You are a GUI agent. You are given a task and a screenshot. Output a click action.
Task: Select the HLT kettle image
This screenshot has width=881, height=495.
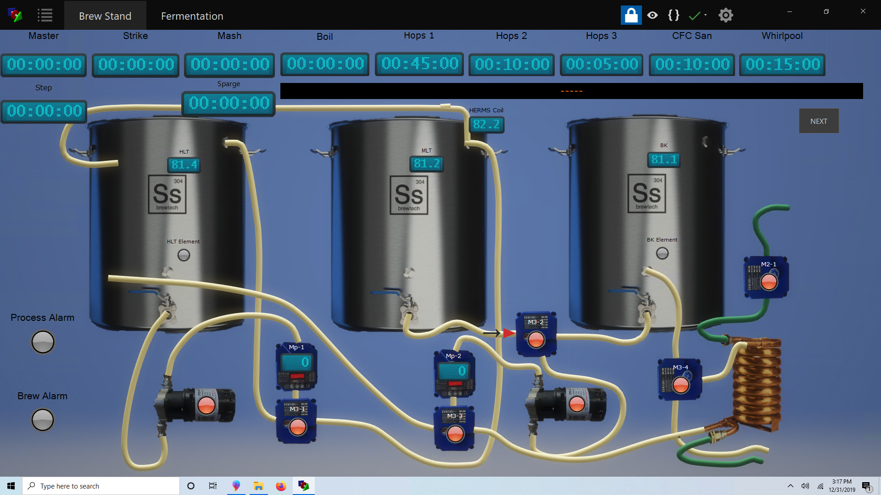(167, 223)
